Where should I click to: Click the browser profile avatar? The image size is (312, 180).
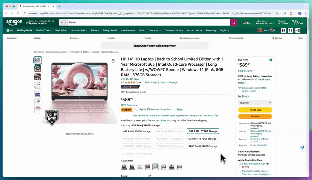pos(300,13)
